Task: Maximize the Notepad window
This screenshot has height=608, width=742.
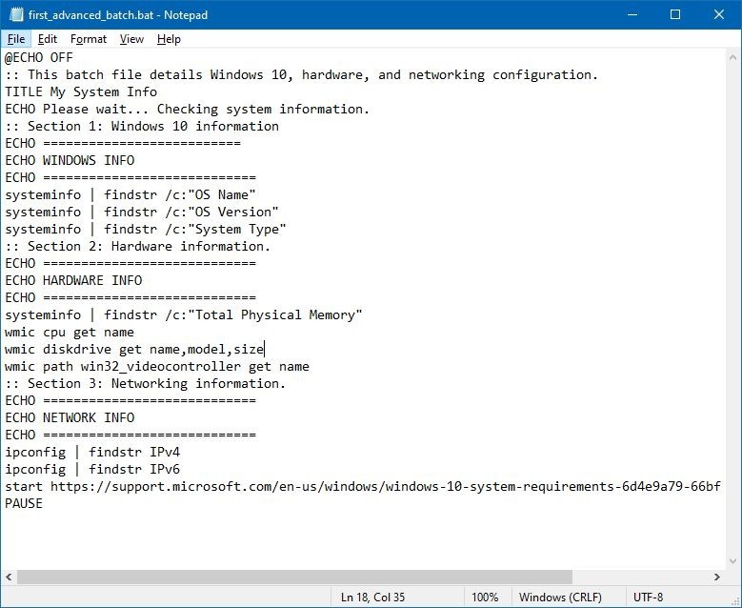Action: click(675, 14)
